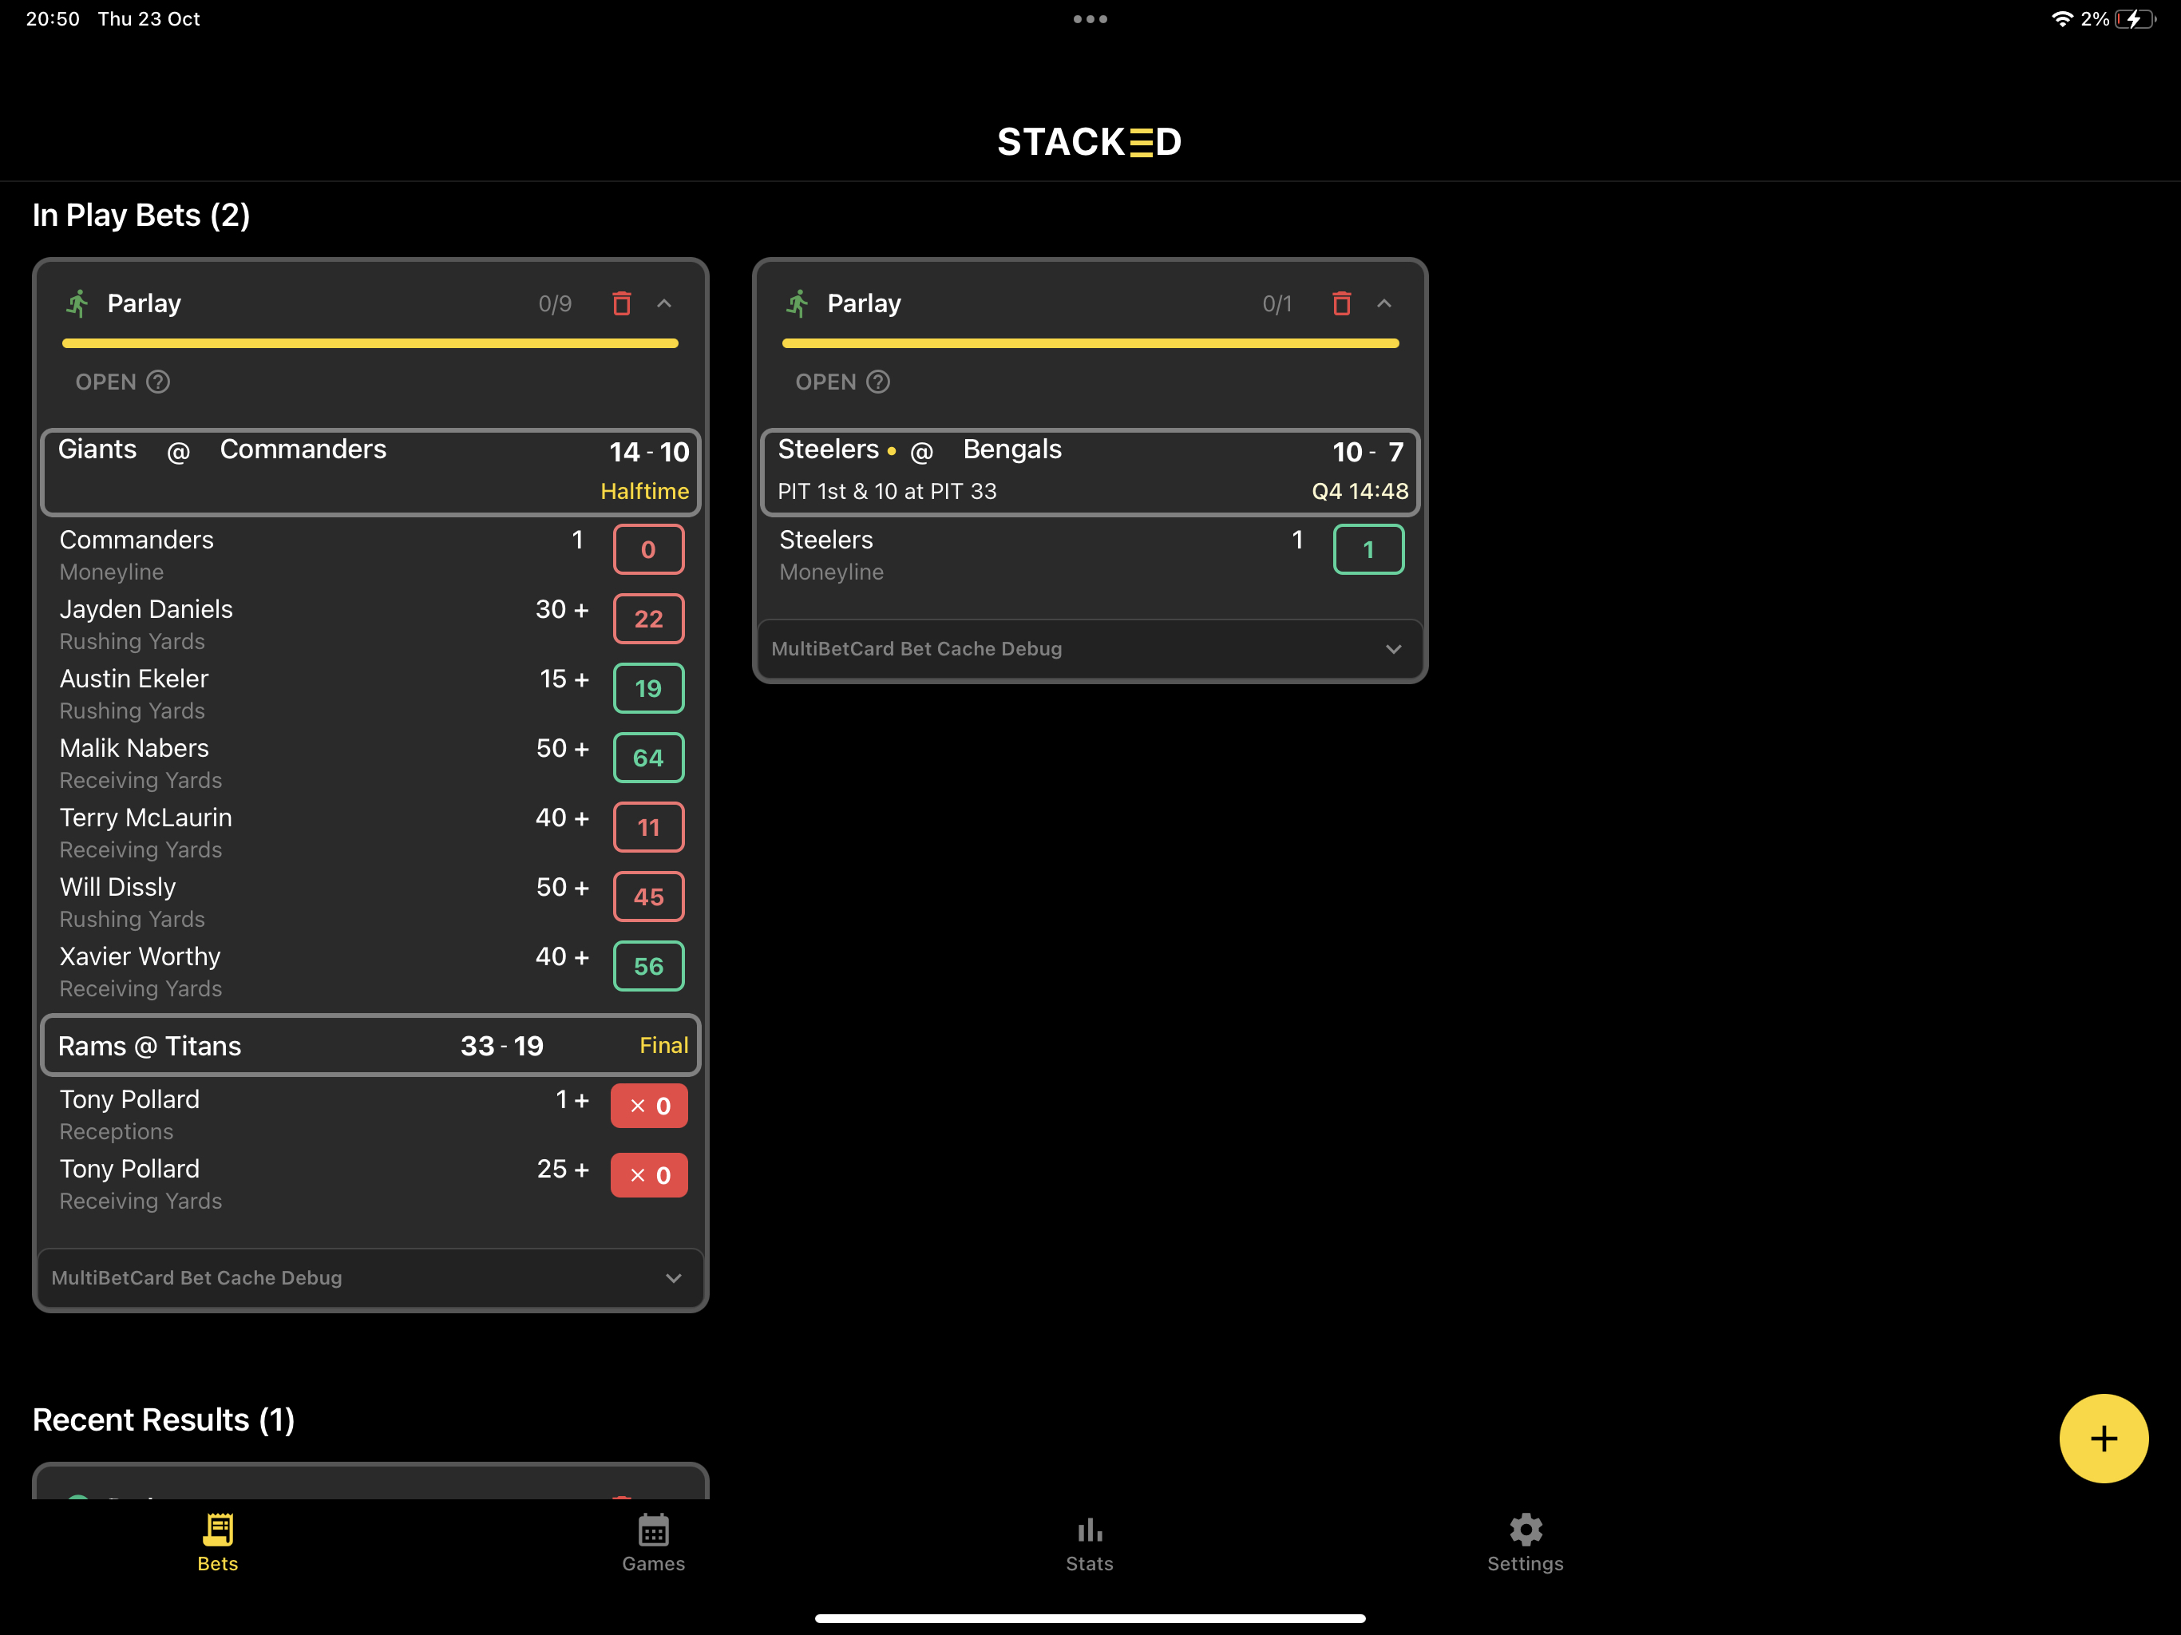Select the Will Dissly leg name
This screenshot has width=2181, height=1635.
[117, 886]
